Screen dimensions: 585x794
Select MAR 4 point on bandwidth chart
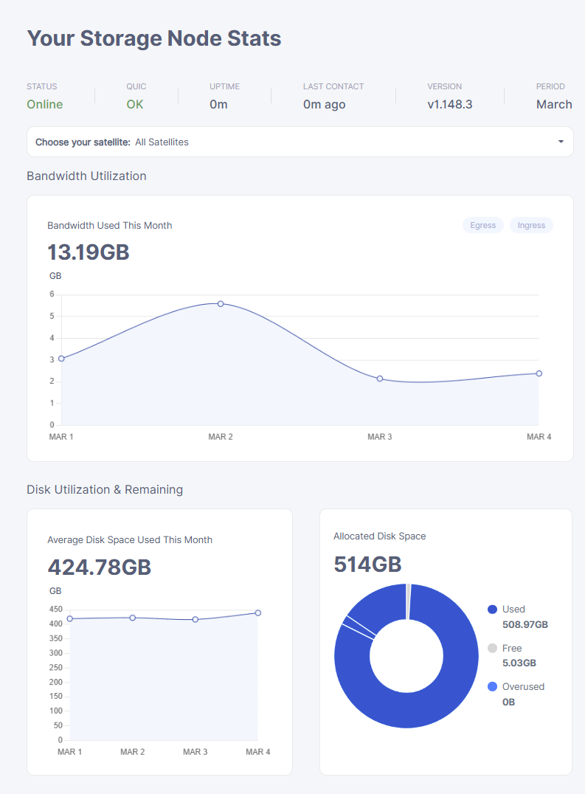point(539,373)
